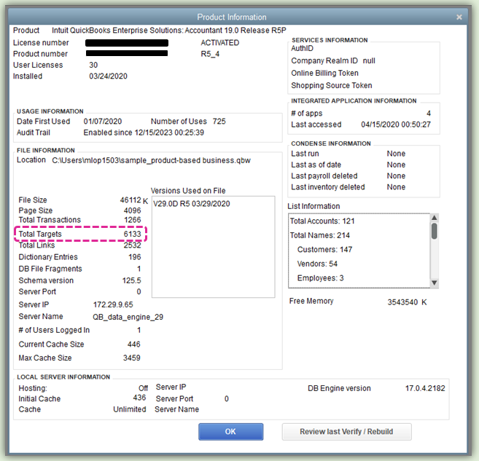Click Current Cache Size value 446
This screenshot has height=461, width=479.
coord(134,344)
